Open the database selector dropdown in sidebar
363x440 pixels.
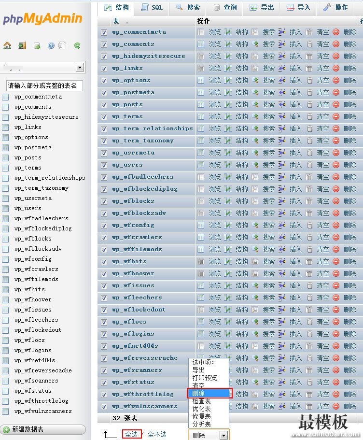click(x=80, y=67)
